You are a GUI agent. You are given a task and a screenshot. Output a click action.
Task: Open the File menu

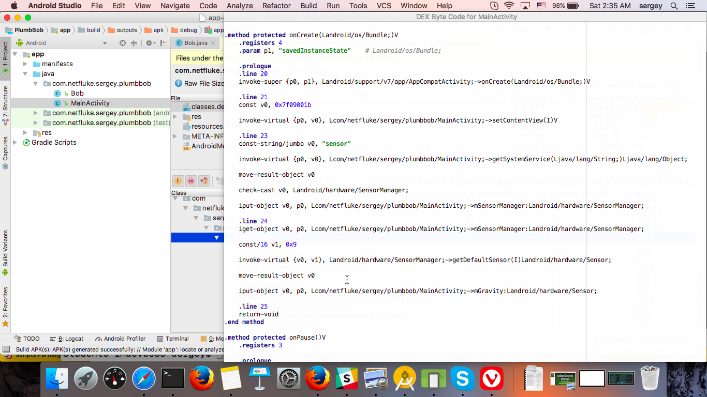point(97,6)
